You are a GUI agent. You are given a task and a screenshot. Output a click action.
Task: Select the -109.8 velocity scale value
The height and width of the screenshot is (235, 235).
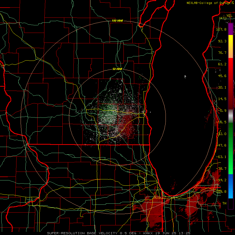pyautogui.click(x=221, y=192)
